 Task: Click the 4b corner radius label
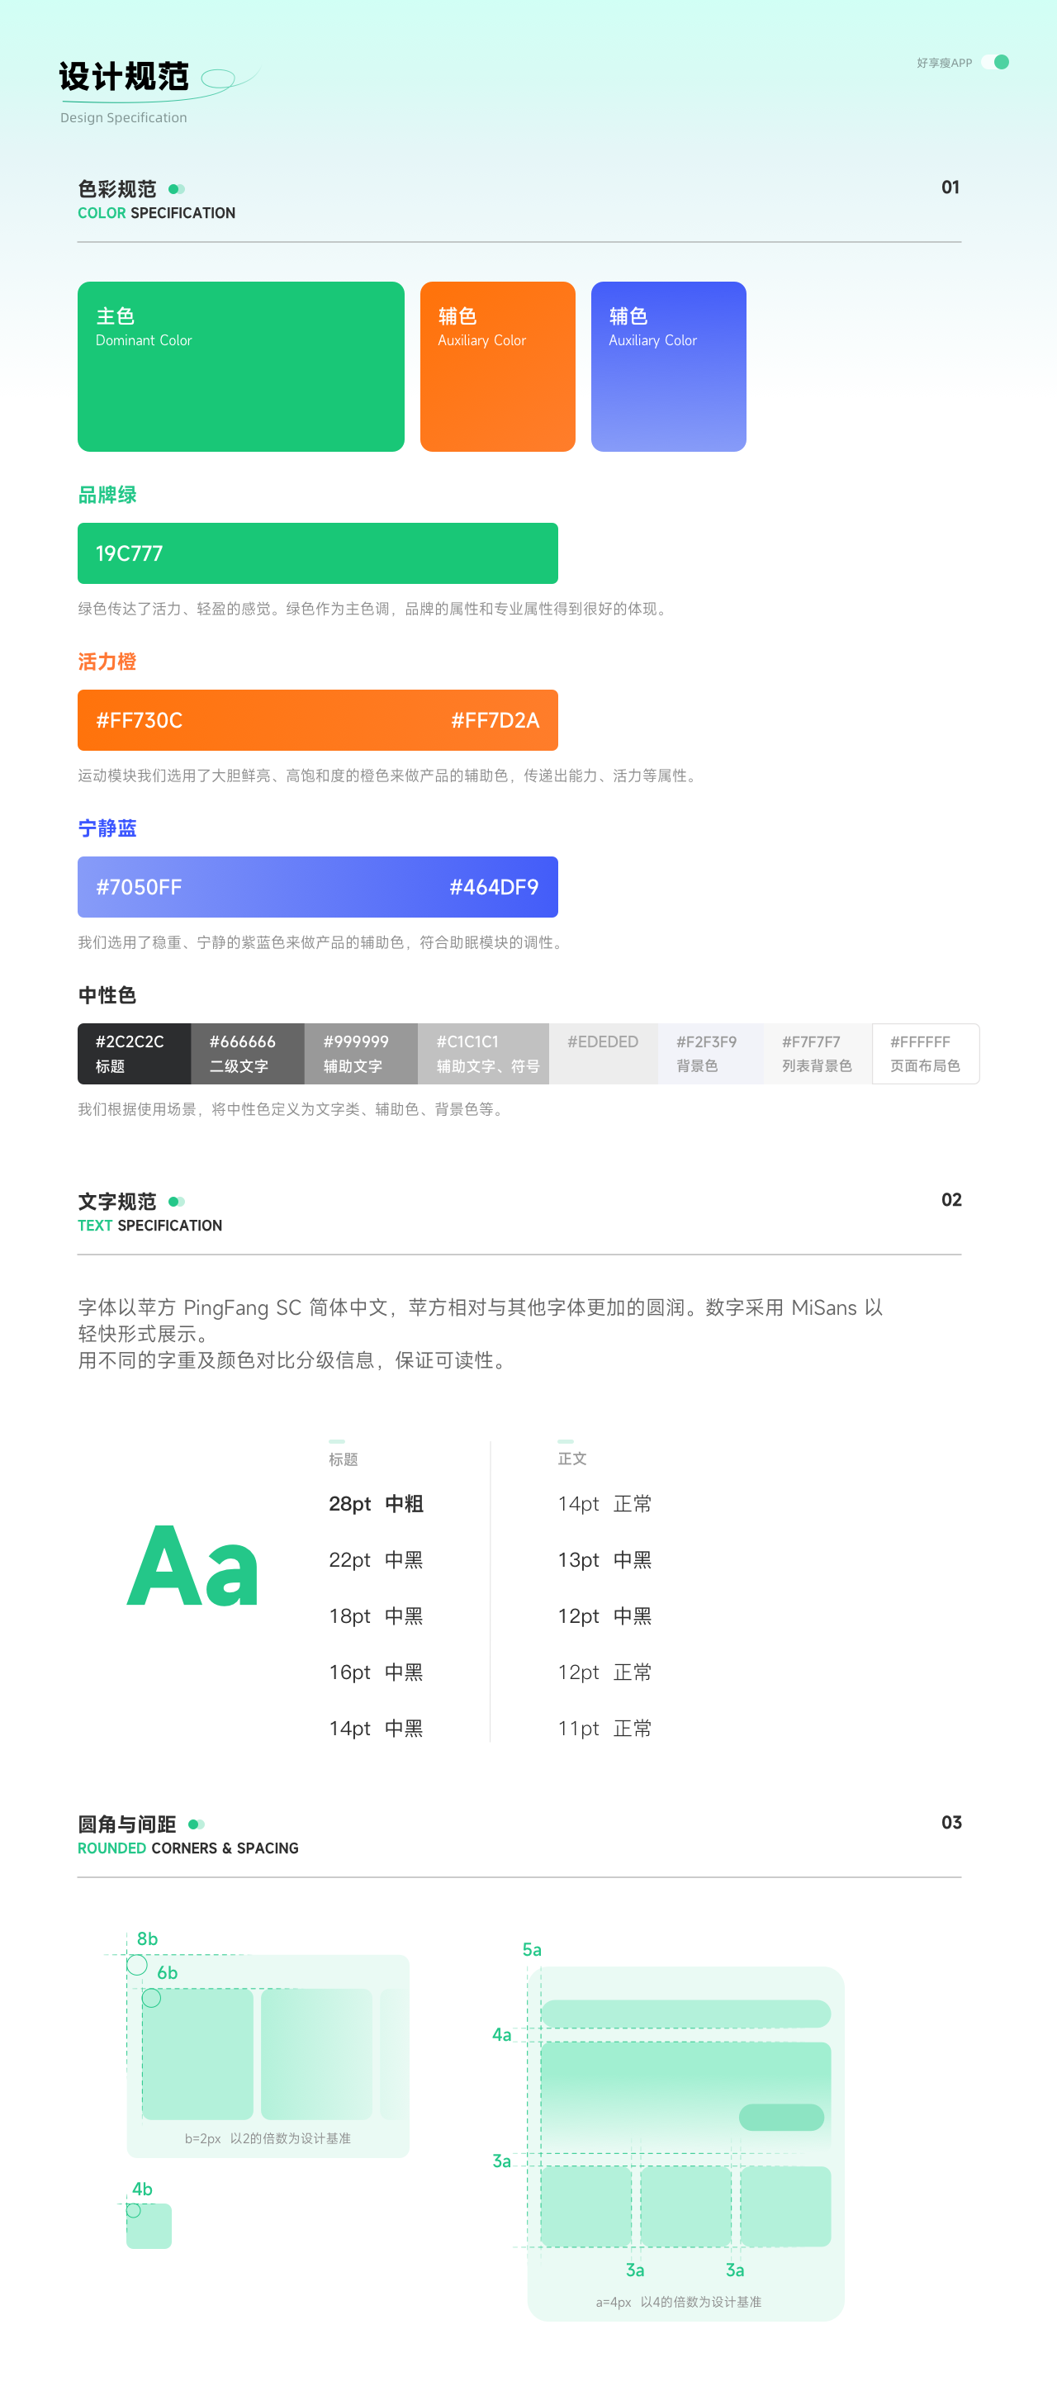[142, 2189]
